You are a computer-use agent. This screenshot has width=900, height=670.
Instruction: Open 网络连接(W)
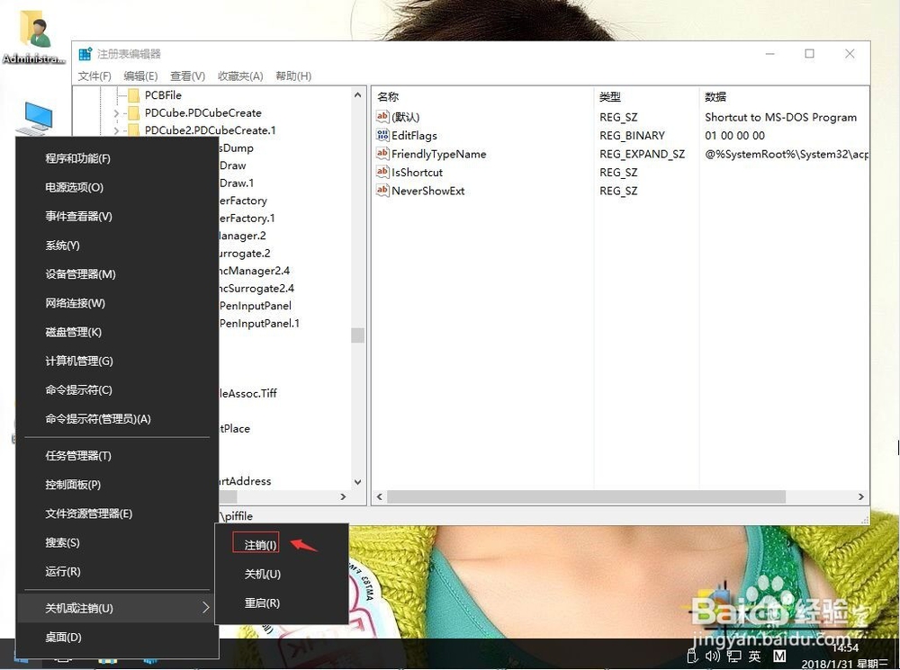[117, 303]
